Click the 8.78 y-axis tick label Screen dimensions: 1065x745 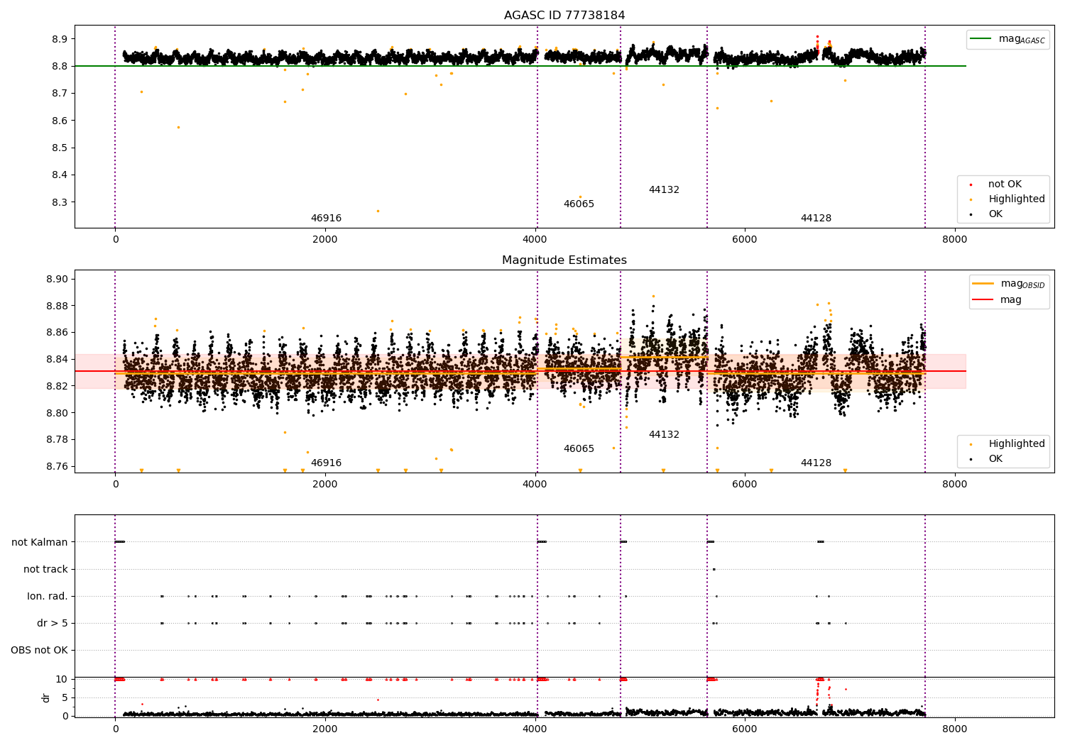tap(57, 440)
